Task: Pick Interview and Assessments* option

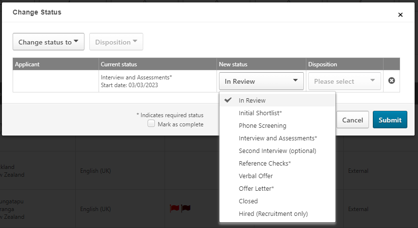Action: pyautogui.click(x=277, y=138)
